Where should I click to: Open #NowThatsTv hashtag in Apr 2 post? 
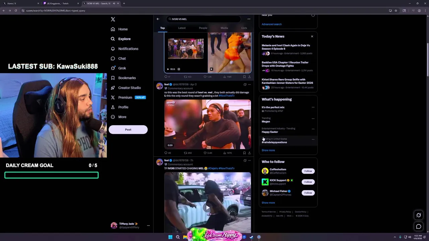(227, 96)
